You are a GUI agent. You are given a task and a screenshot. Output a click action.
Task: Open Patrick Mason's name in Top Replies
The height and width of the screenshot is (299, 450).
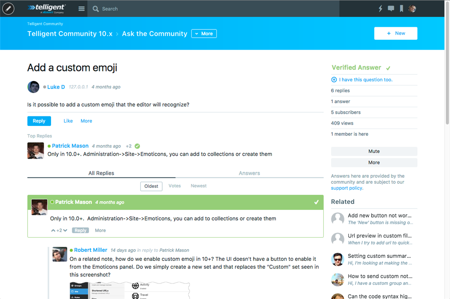tap(70, 146)
